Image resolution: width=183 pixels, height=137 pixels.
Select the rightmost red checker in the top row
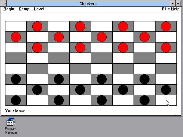(x=166, y=26)
